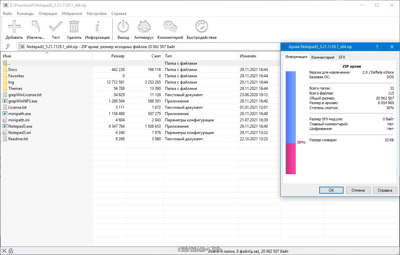Viewport: 400px width, 255px height.
Task: Click the Выход power icon
Action: 123,27
